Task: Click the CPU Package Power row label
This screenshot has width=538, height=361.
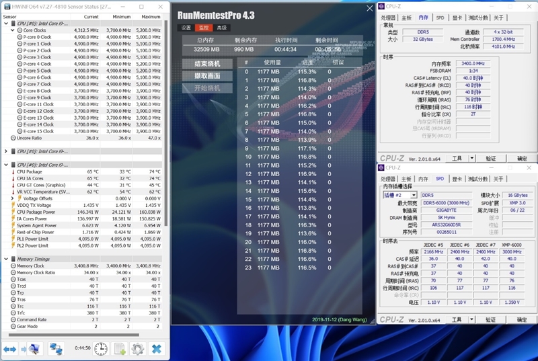Action: click(36, 212)
